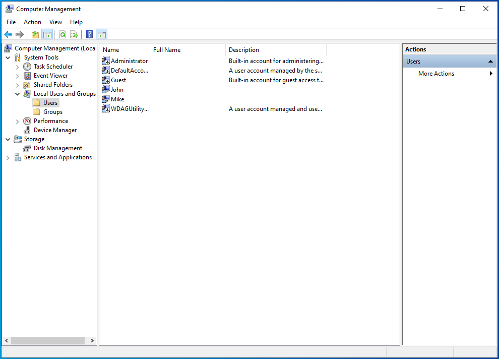Select the Mike user account
This screenshot has height=359, width=499.
117,99
